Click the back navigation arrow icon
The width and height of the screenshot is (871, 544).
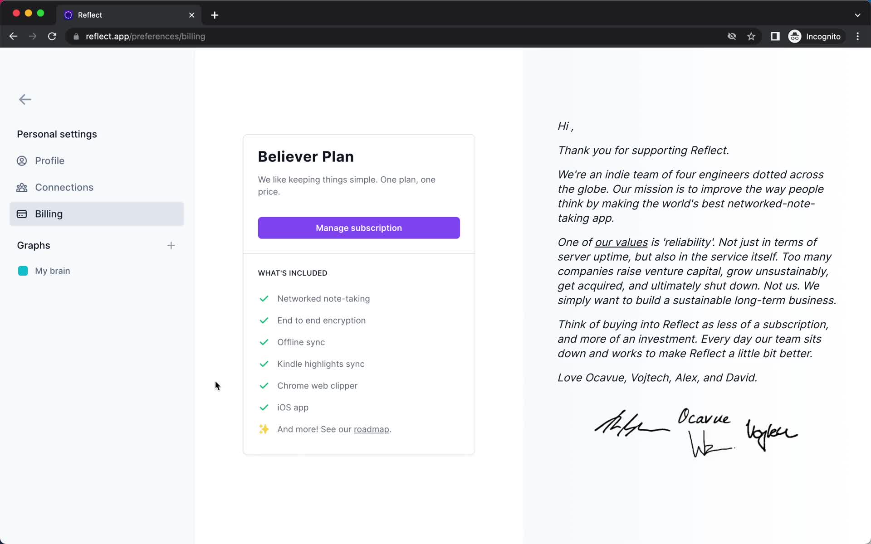pos(24,100)
